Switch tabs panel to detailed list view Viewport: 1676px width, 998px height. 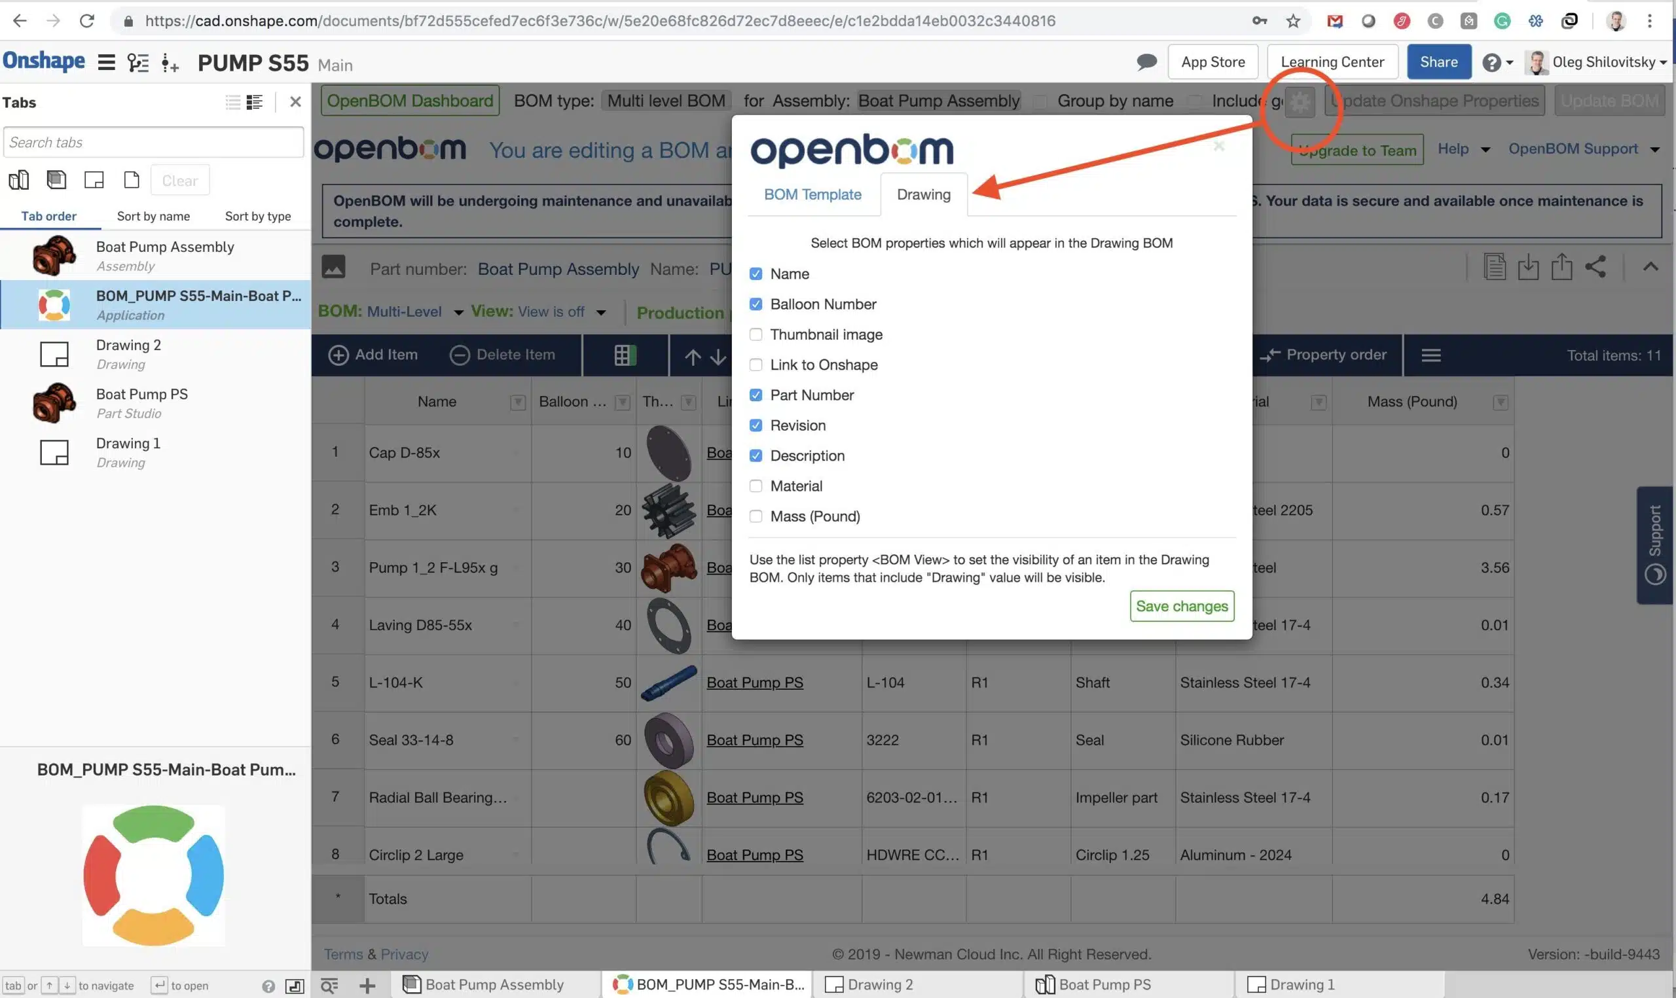[254, 102]
